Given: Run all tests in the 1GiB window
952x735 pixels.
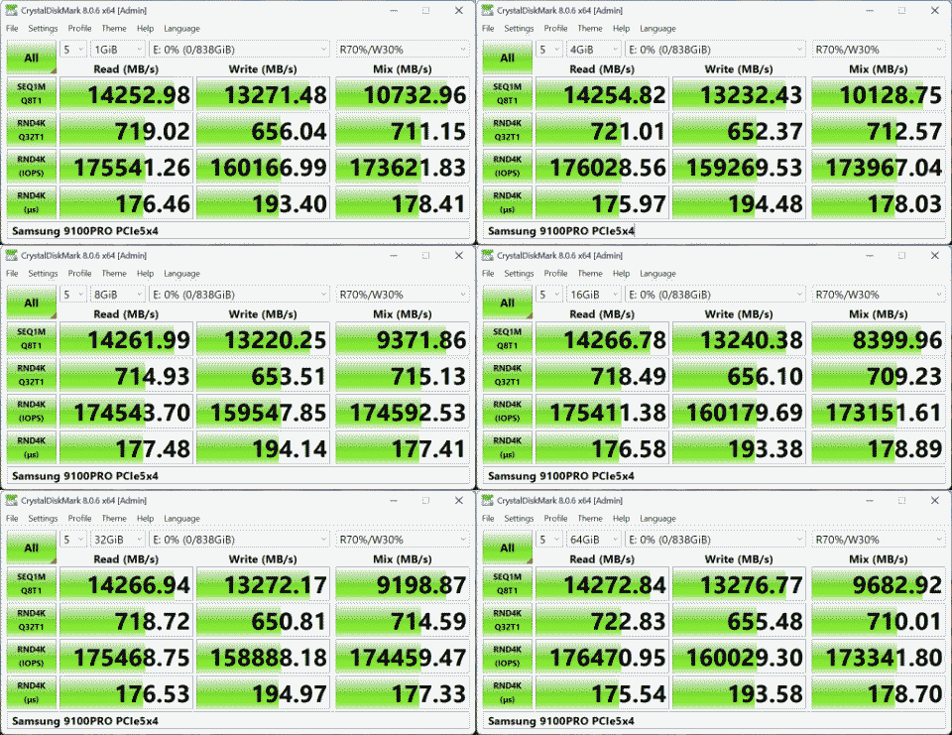Looking at the screenshot, I should click(32, 58).
